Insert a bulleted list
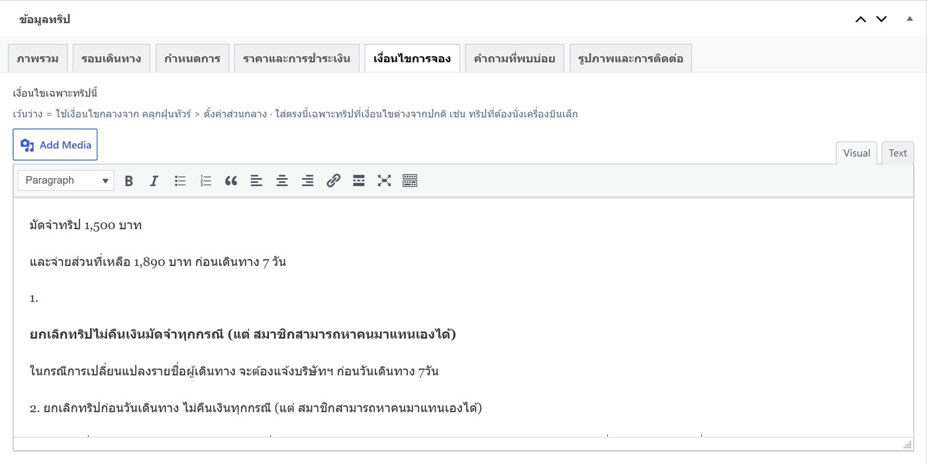 (180, 181)
